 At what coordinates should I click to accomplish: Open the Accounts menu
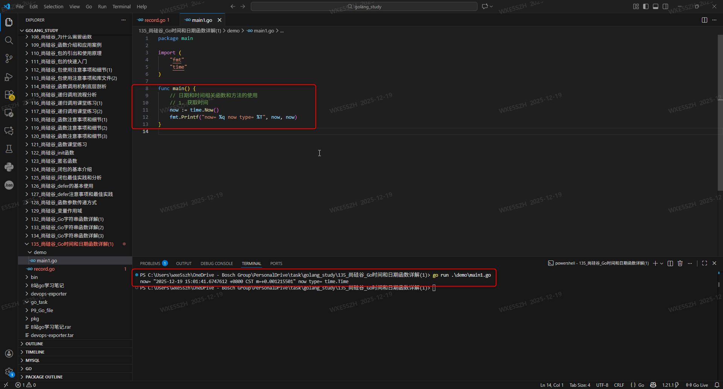9,354
